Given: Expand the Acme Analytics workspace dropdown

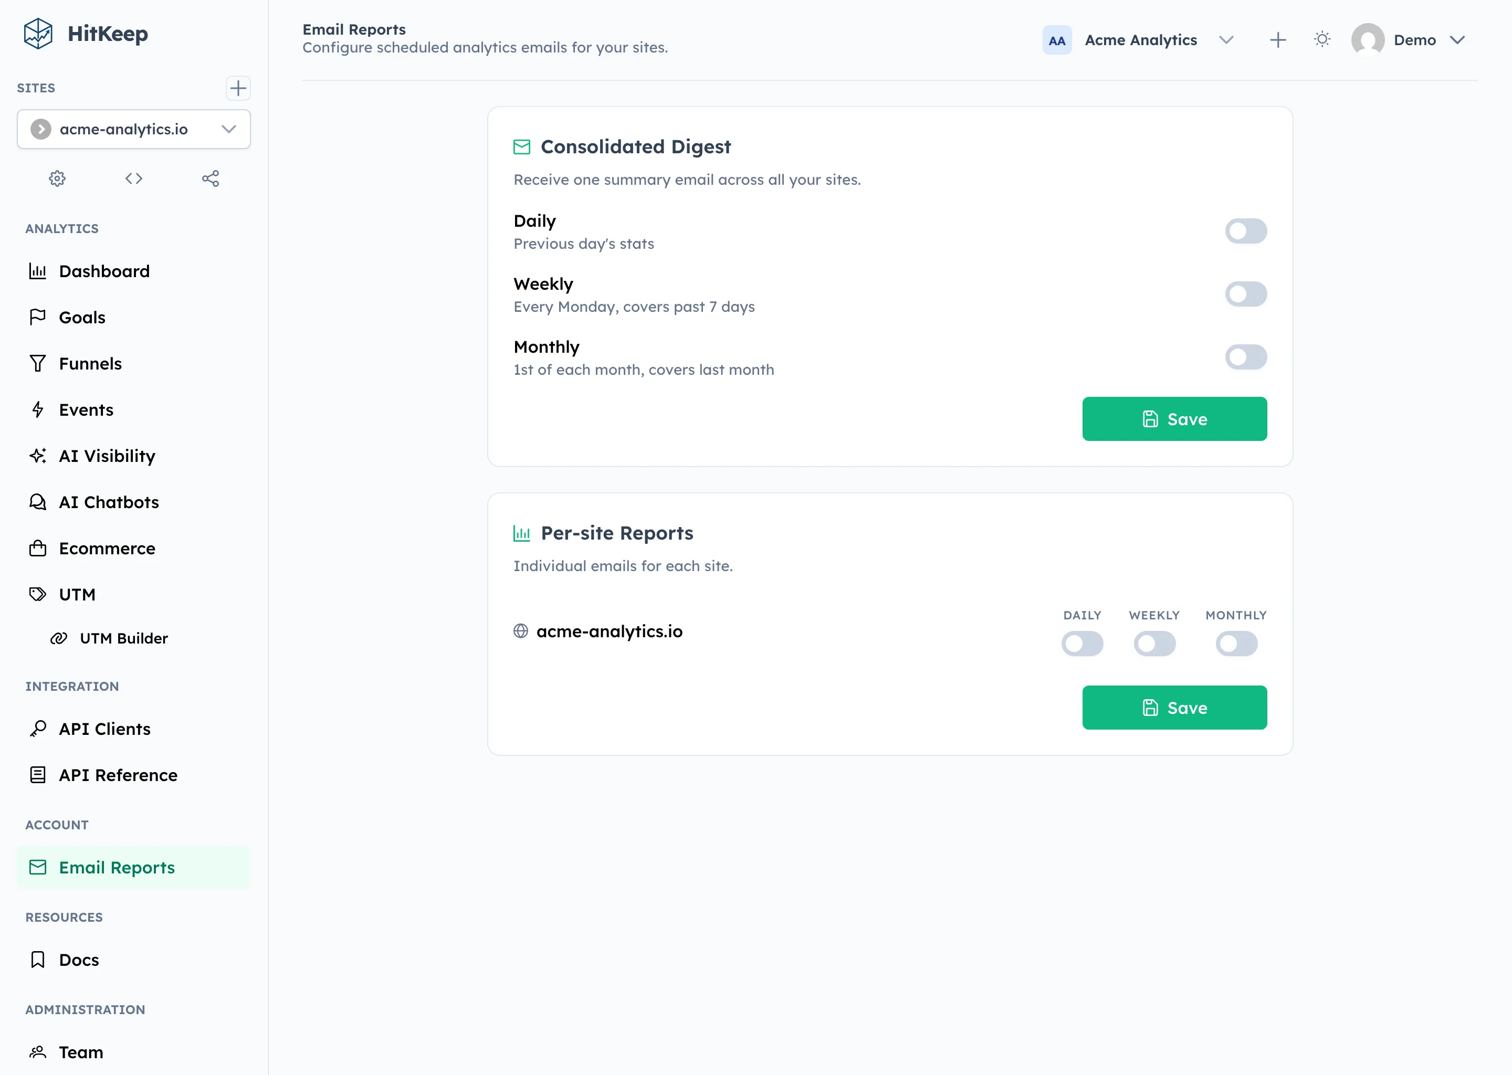Looking at the screenshot, I should pos(1226,40).
